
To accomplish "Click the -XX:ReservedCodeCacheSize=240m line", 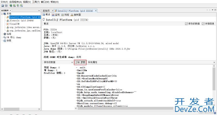I will pyautogui.click(x=96, y=76).
